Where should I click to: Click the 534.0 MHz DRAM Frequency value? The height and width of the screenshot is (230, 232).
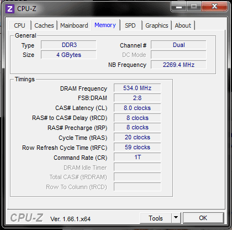pyautogui.click(x=138, y=88)
